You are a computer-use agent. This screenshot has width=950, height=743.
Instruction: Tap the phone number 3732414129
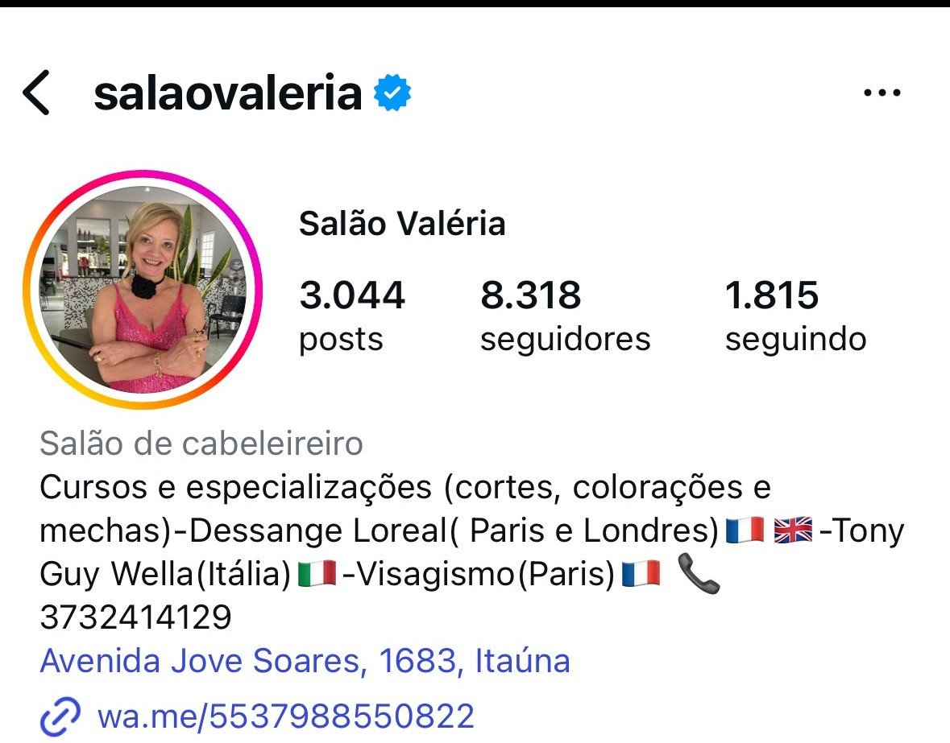pyautogui.click(x=135, y=617)
